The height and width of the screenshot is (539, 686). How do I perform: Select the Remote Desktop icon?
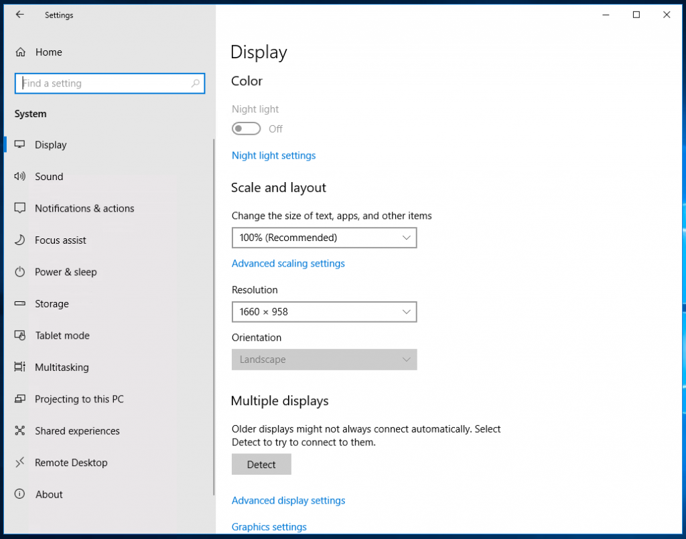[x=20, y=462]
